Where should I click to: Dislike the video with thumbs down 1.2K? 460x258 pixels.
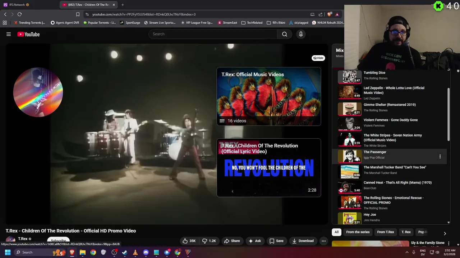coord(210,241)
